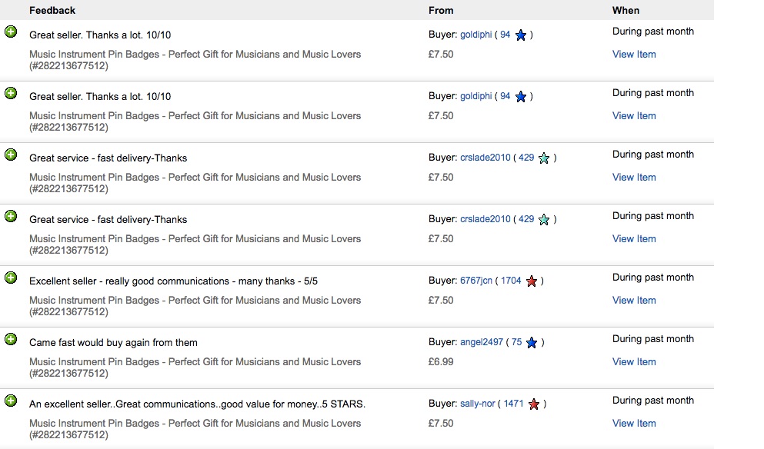The width and height of the screenshot is (764, 449).
Task: Click the green positive icon beside first goldiphi feedback
Action: 11,32
